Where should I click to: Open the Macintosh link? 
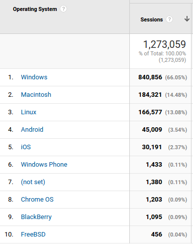pyautogui.click(x=36, y=95)
